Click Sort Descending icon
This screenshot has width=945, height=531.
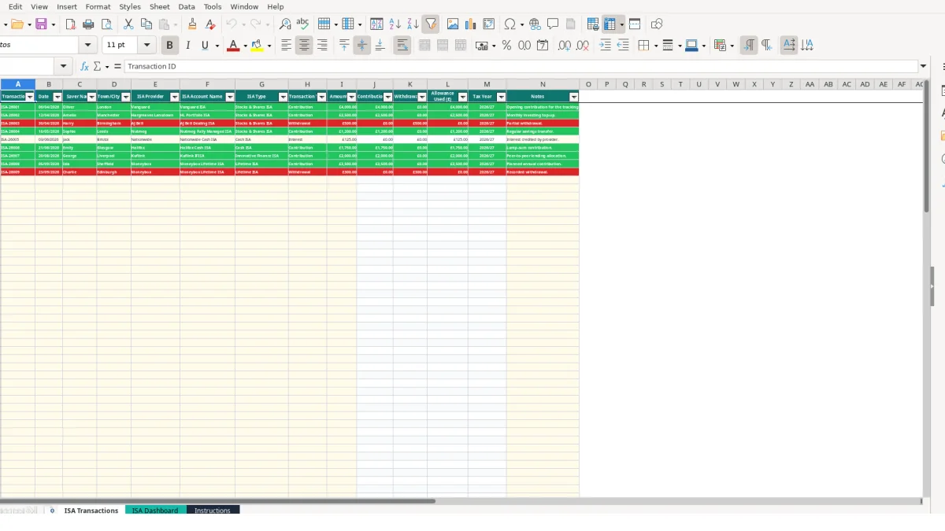coord(413,24)
